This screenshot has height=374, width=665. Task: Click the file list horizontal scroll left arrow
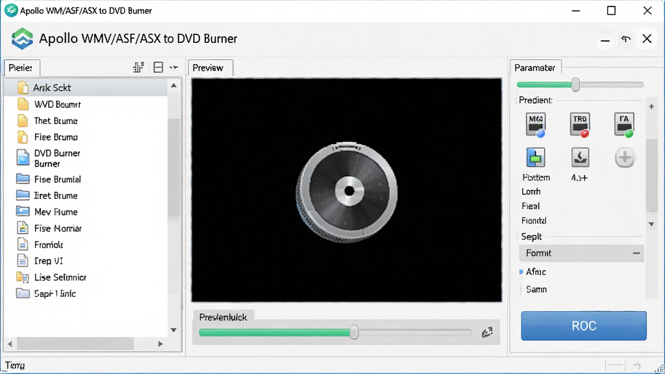(x=10, y=344)
